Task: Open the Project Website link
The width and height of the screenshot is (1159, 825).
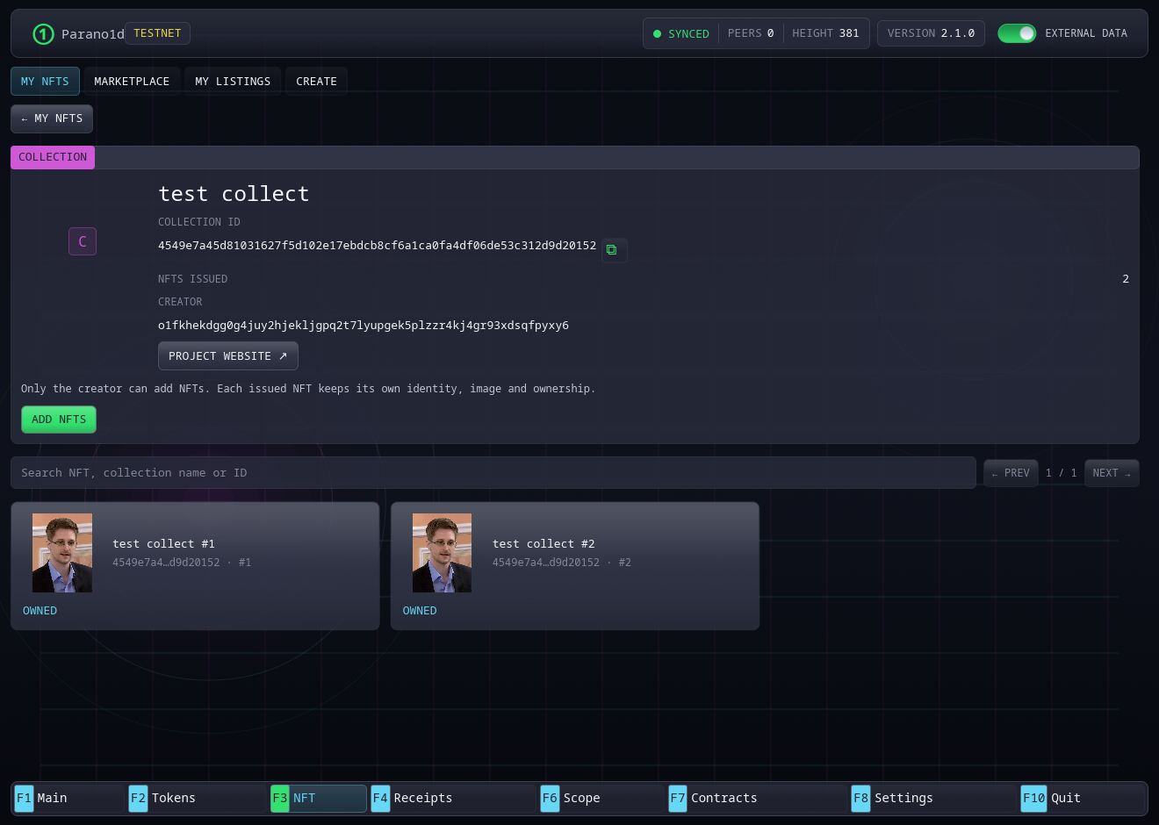Action: (228, 356)
